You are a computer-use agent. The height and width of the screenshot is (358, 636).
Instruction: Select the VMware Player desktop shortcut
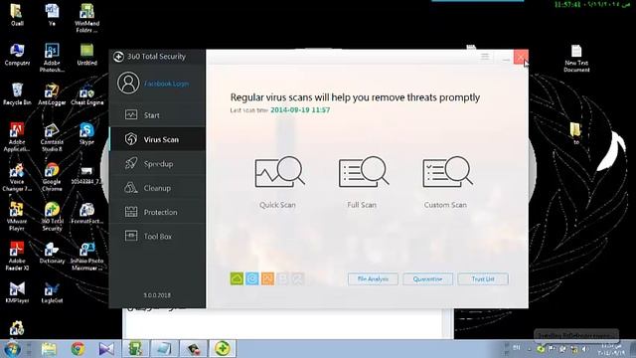click(17, 217)
